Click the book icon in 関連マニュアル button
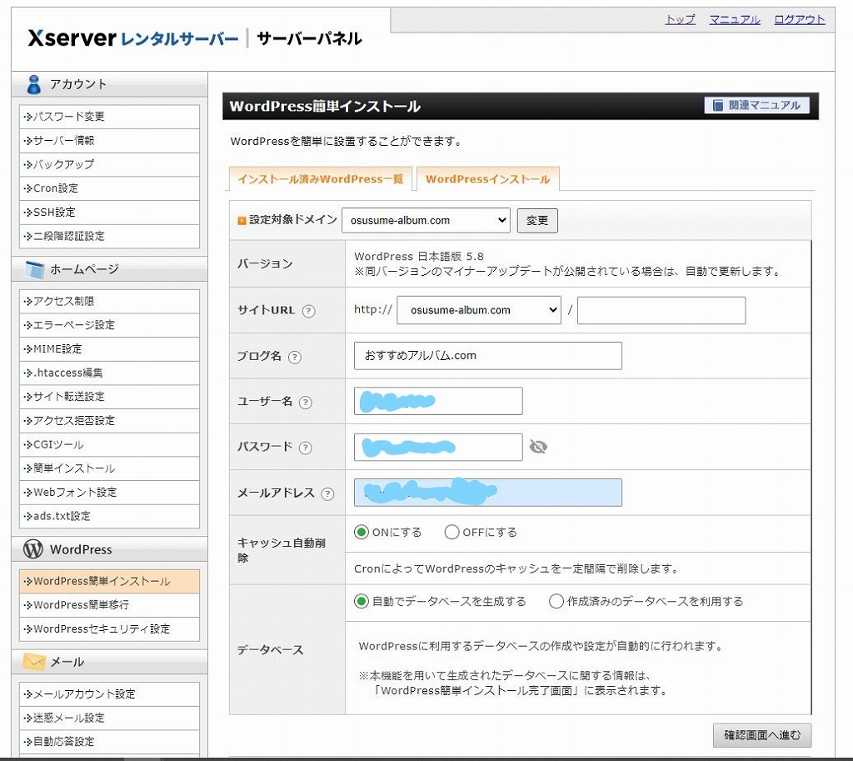This screenshot has height=761, width=853. [718, 105]
